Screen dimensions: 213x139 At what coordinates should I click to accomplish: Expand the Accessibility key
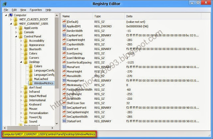pyautogui.click(x=21, y=41)
